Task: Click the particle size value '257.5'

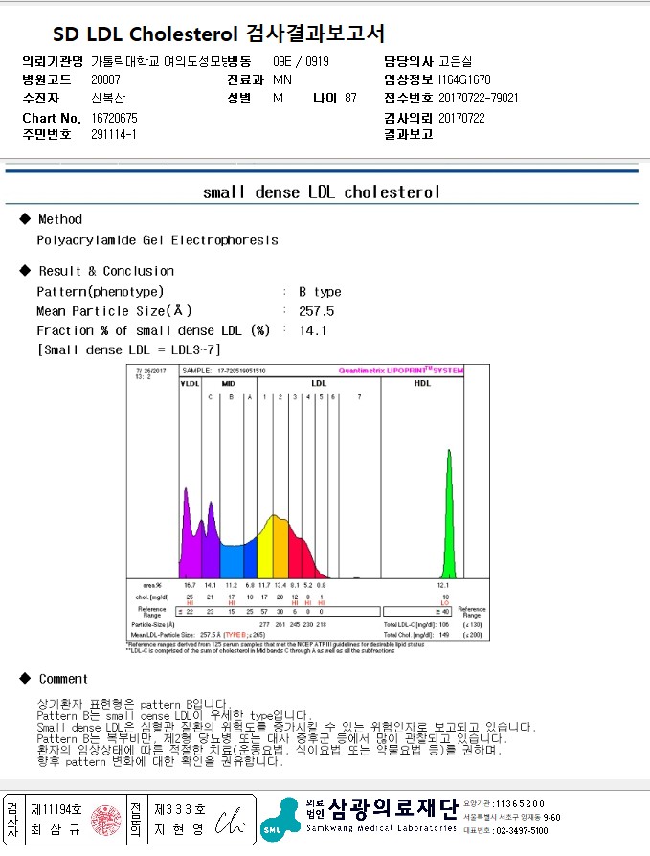Action: click(316, 311)
